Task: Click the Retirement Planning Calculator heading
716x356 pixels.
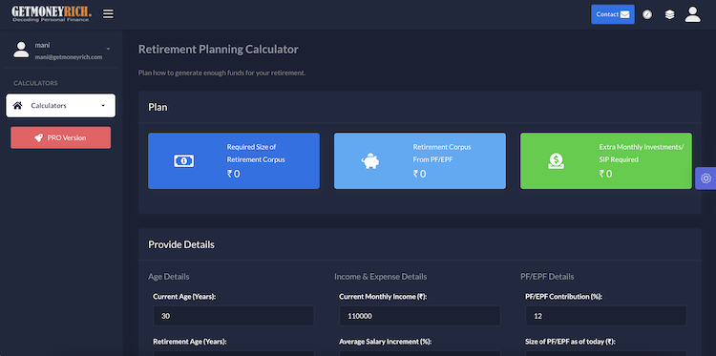Action: coord(219,50)
